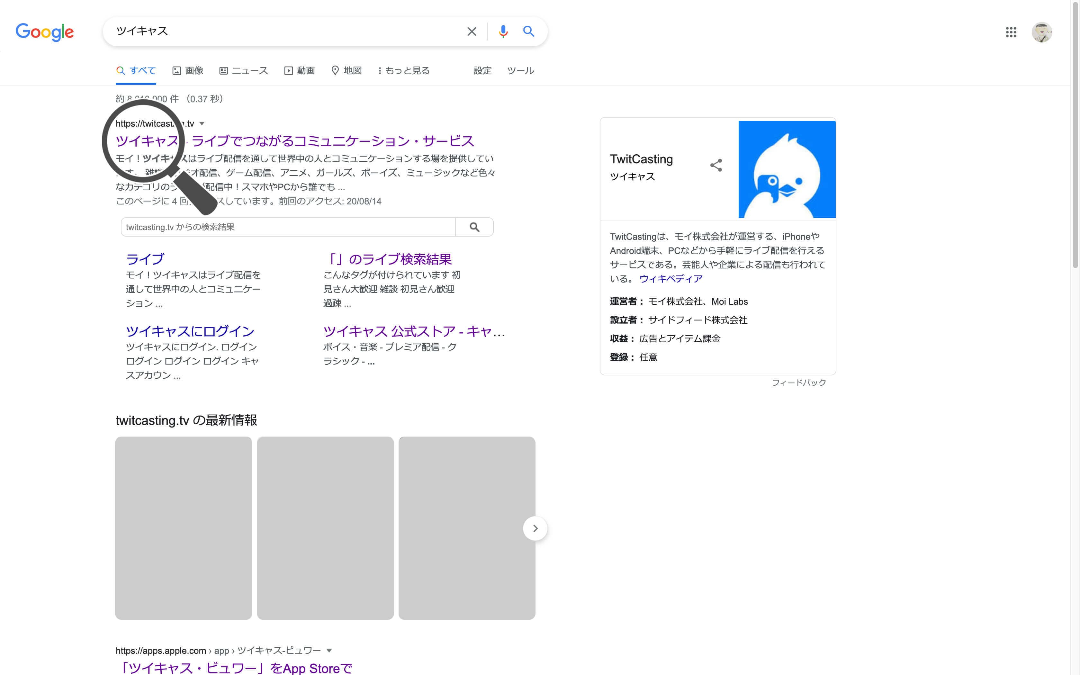Click the TwitCasting bird logo image

coord(787,169)
